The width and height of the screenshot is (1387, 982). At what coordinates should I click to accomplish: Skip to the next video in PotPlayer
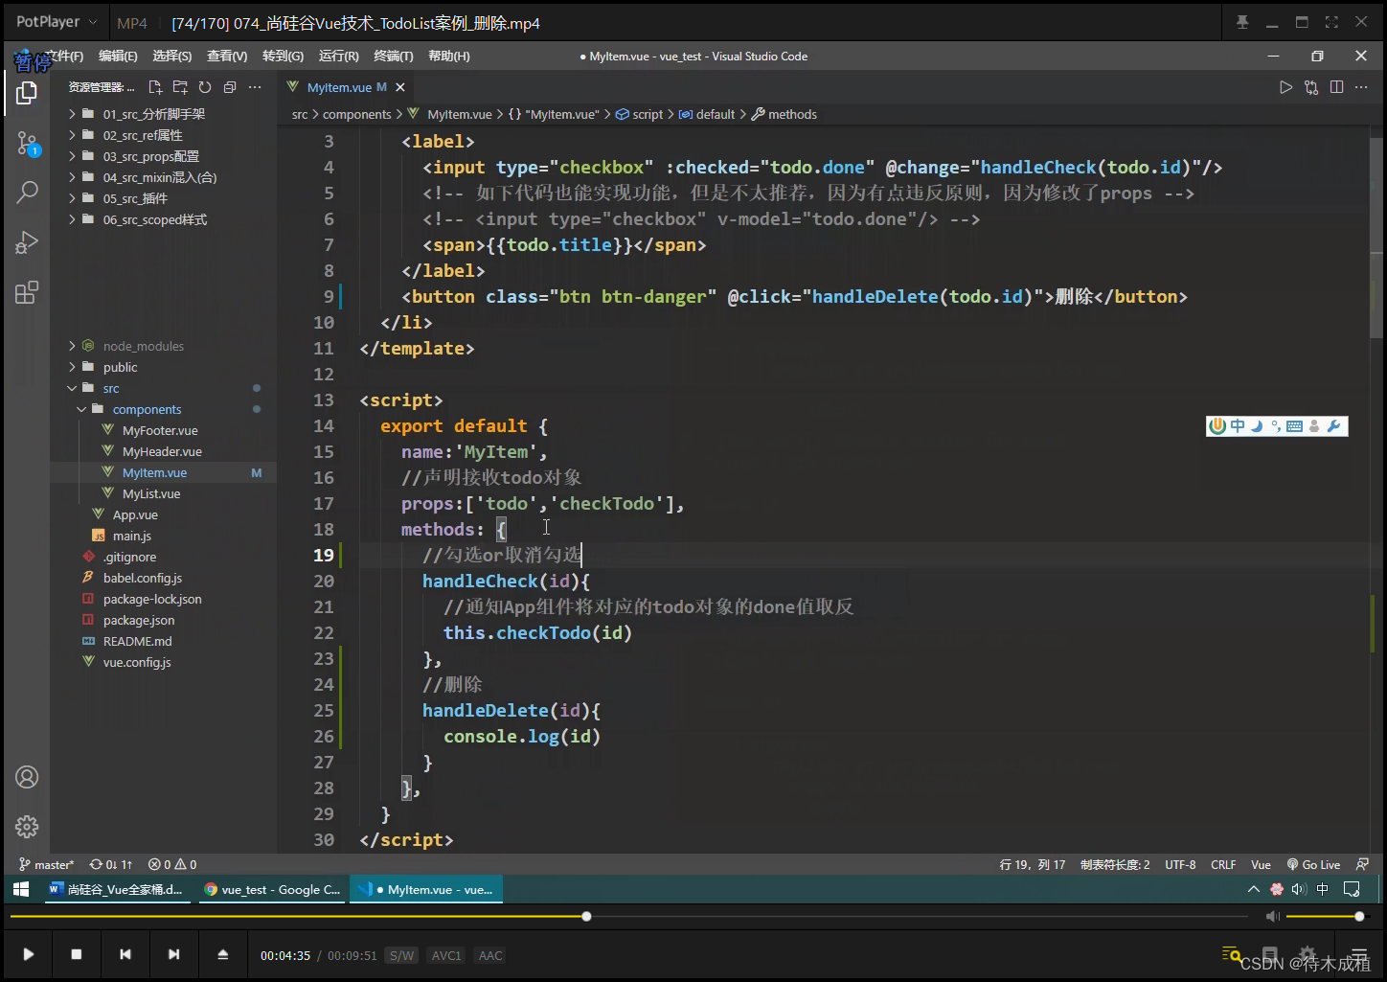173,954
